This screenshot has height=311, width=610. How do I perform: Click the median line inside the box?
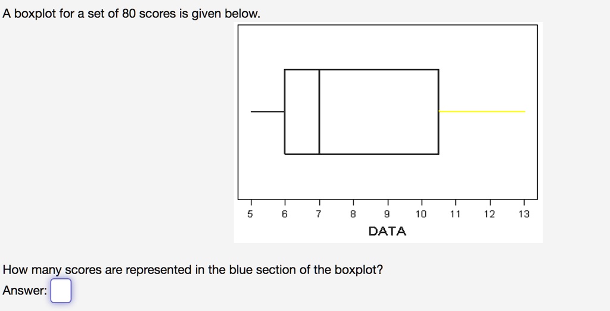coord(319,112)
